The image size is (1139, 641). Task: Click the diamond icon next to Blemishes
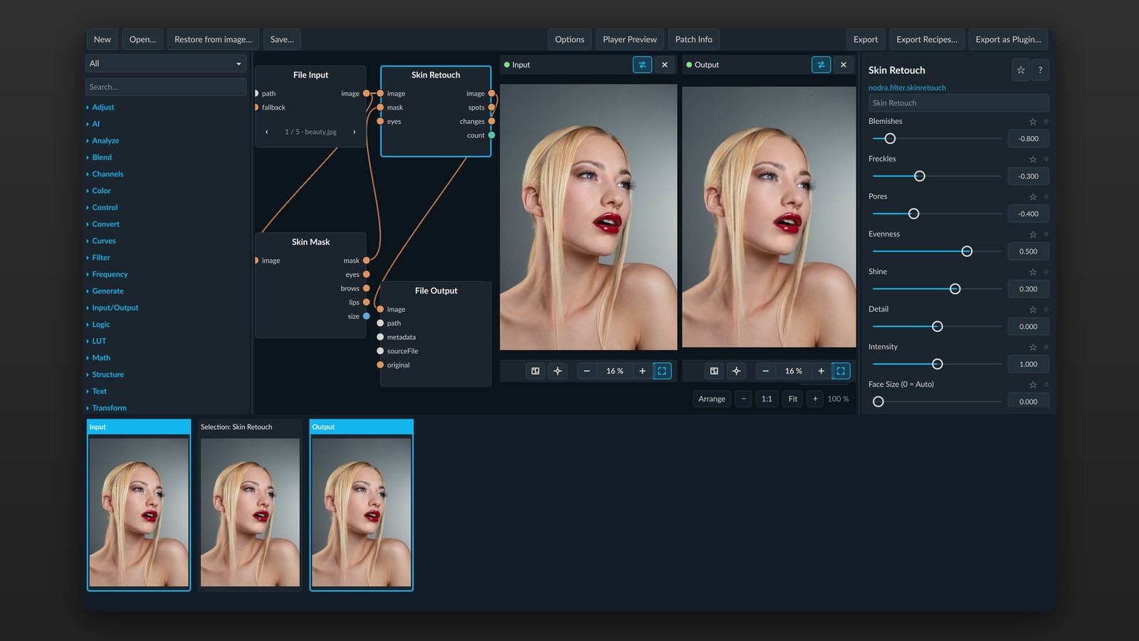point(1046,122)
